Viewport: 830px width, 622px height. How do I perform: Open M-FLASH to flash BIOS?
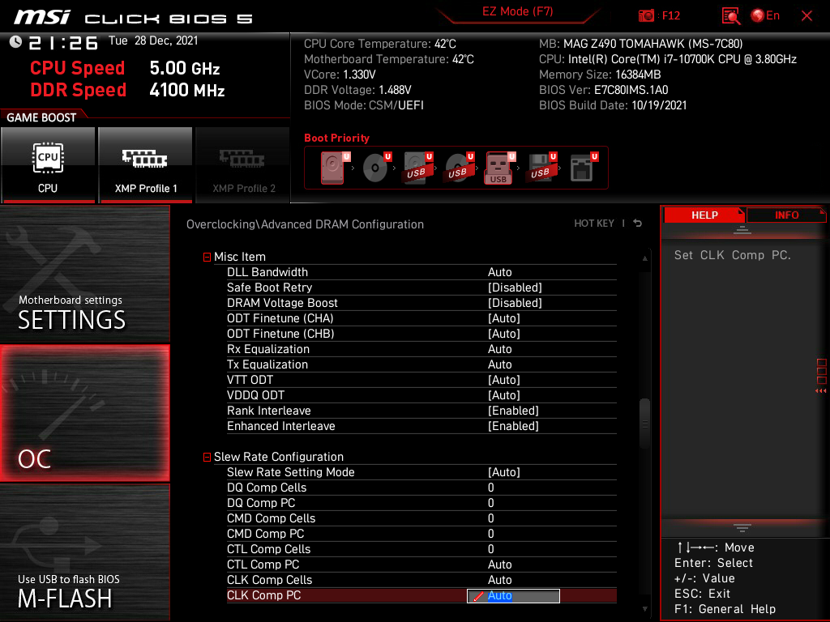click(x=84, y=552)
